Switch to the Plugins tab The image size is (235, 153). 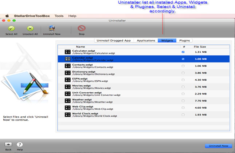[x=184, y=41]
